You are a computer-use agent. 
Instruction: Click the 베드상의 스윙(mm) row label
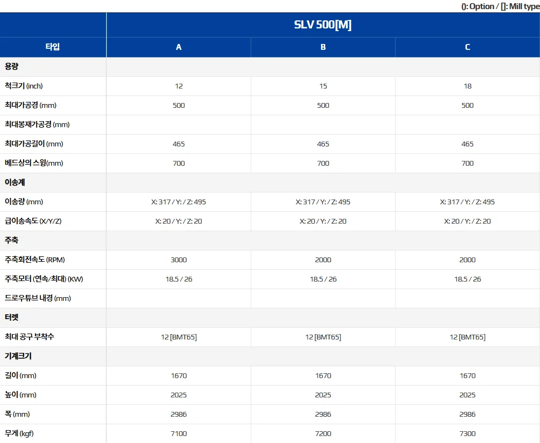click(34, 163)
